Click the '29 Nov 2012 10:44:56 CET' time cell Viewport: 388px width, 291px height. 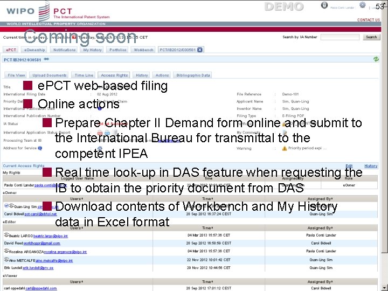click(x=209, y=268)
